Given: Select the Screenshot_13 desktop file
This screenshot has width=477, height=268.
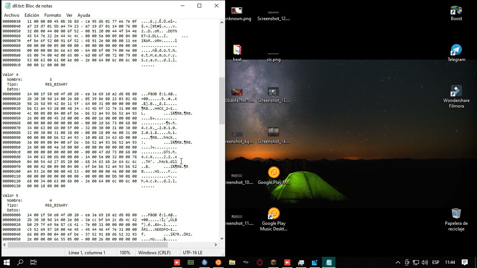Looking at the screenshot, I should click(274, 95).
